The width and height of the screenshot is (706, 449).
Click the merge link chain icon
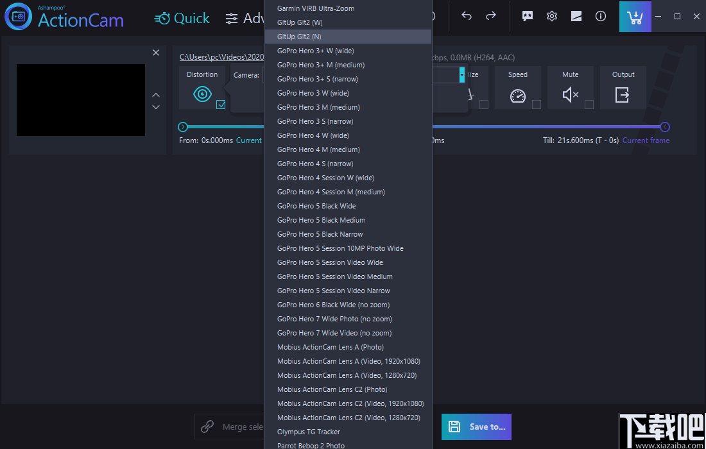[207, 427]
